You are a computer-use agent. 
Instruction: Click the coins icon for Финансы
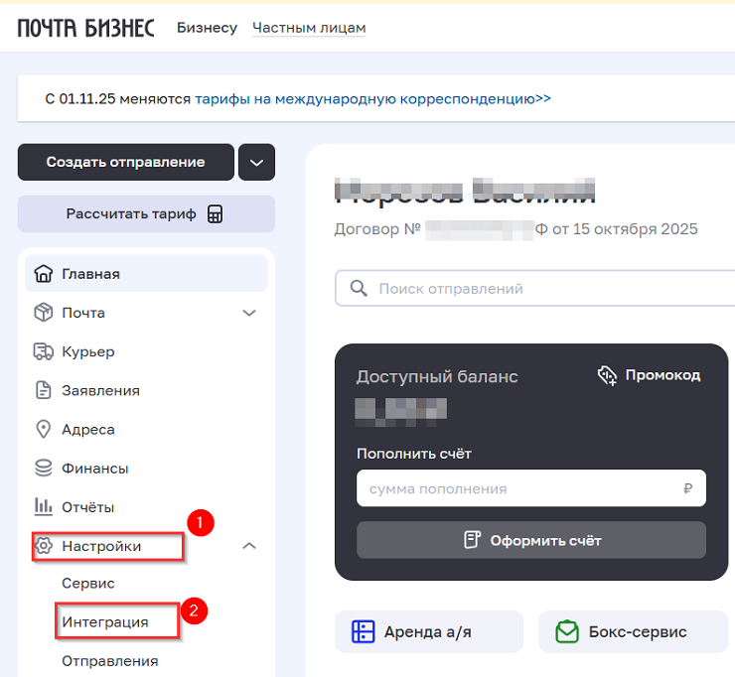click(x=44, y=469)
